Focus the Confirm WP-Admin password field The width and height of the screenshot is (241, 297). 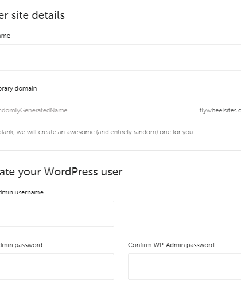click(x=185, y=267)
